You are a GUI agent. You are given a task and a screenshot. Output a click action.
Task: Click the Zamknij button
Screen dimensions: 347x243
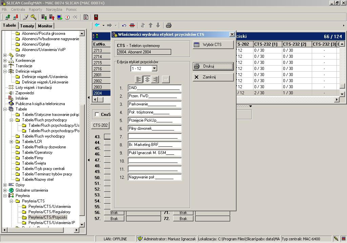pyautogui.click(x=213, y=77)
